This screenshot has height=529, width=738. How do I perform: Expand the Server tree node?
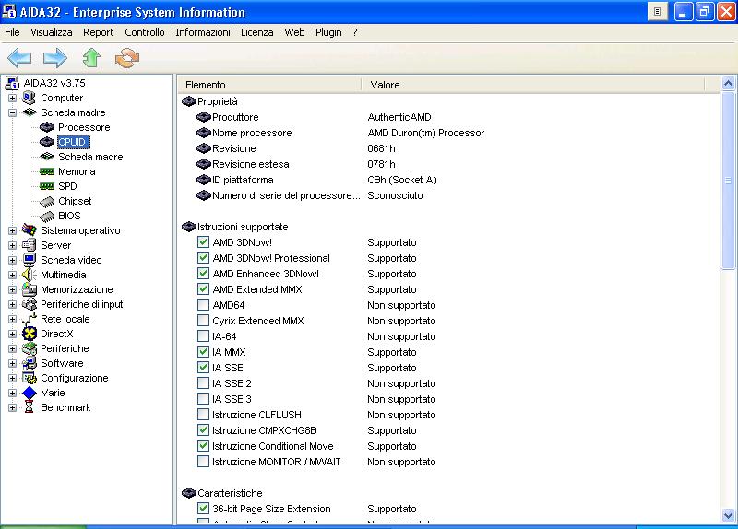coord(12,245)
